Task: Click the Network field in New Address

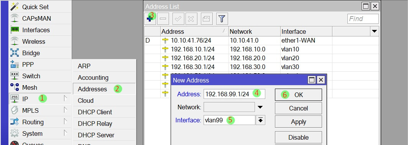Action: click(229, 107)
